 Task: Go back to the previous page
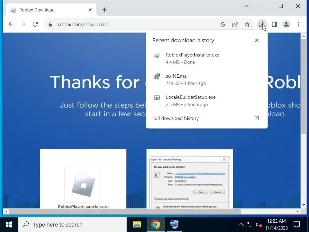[x=11, y=24]
